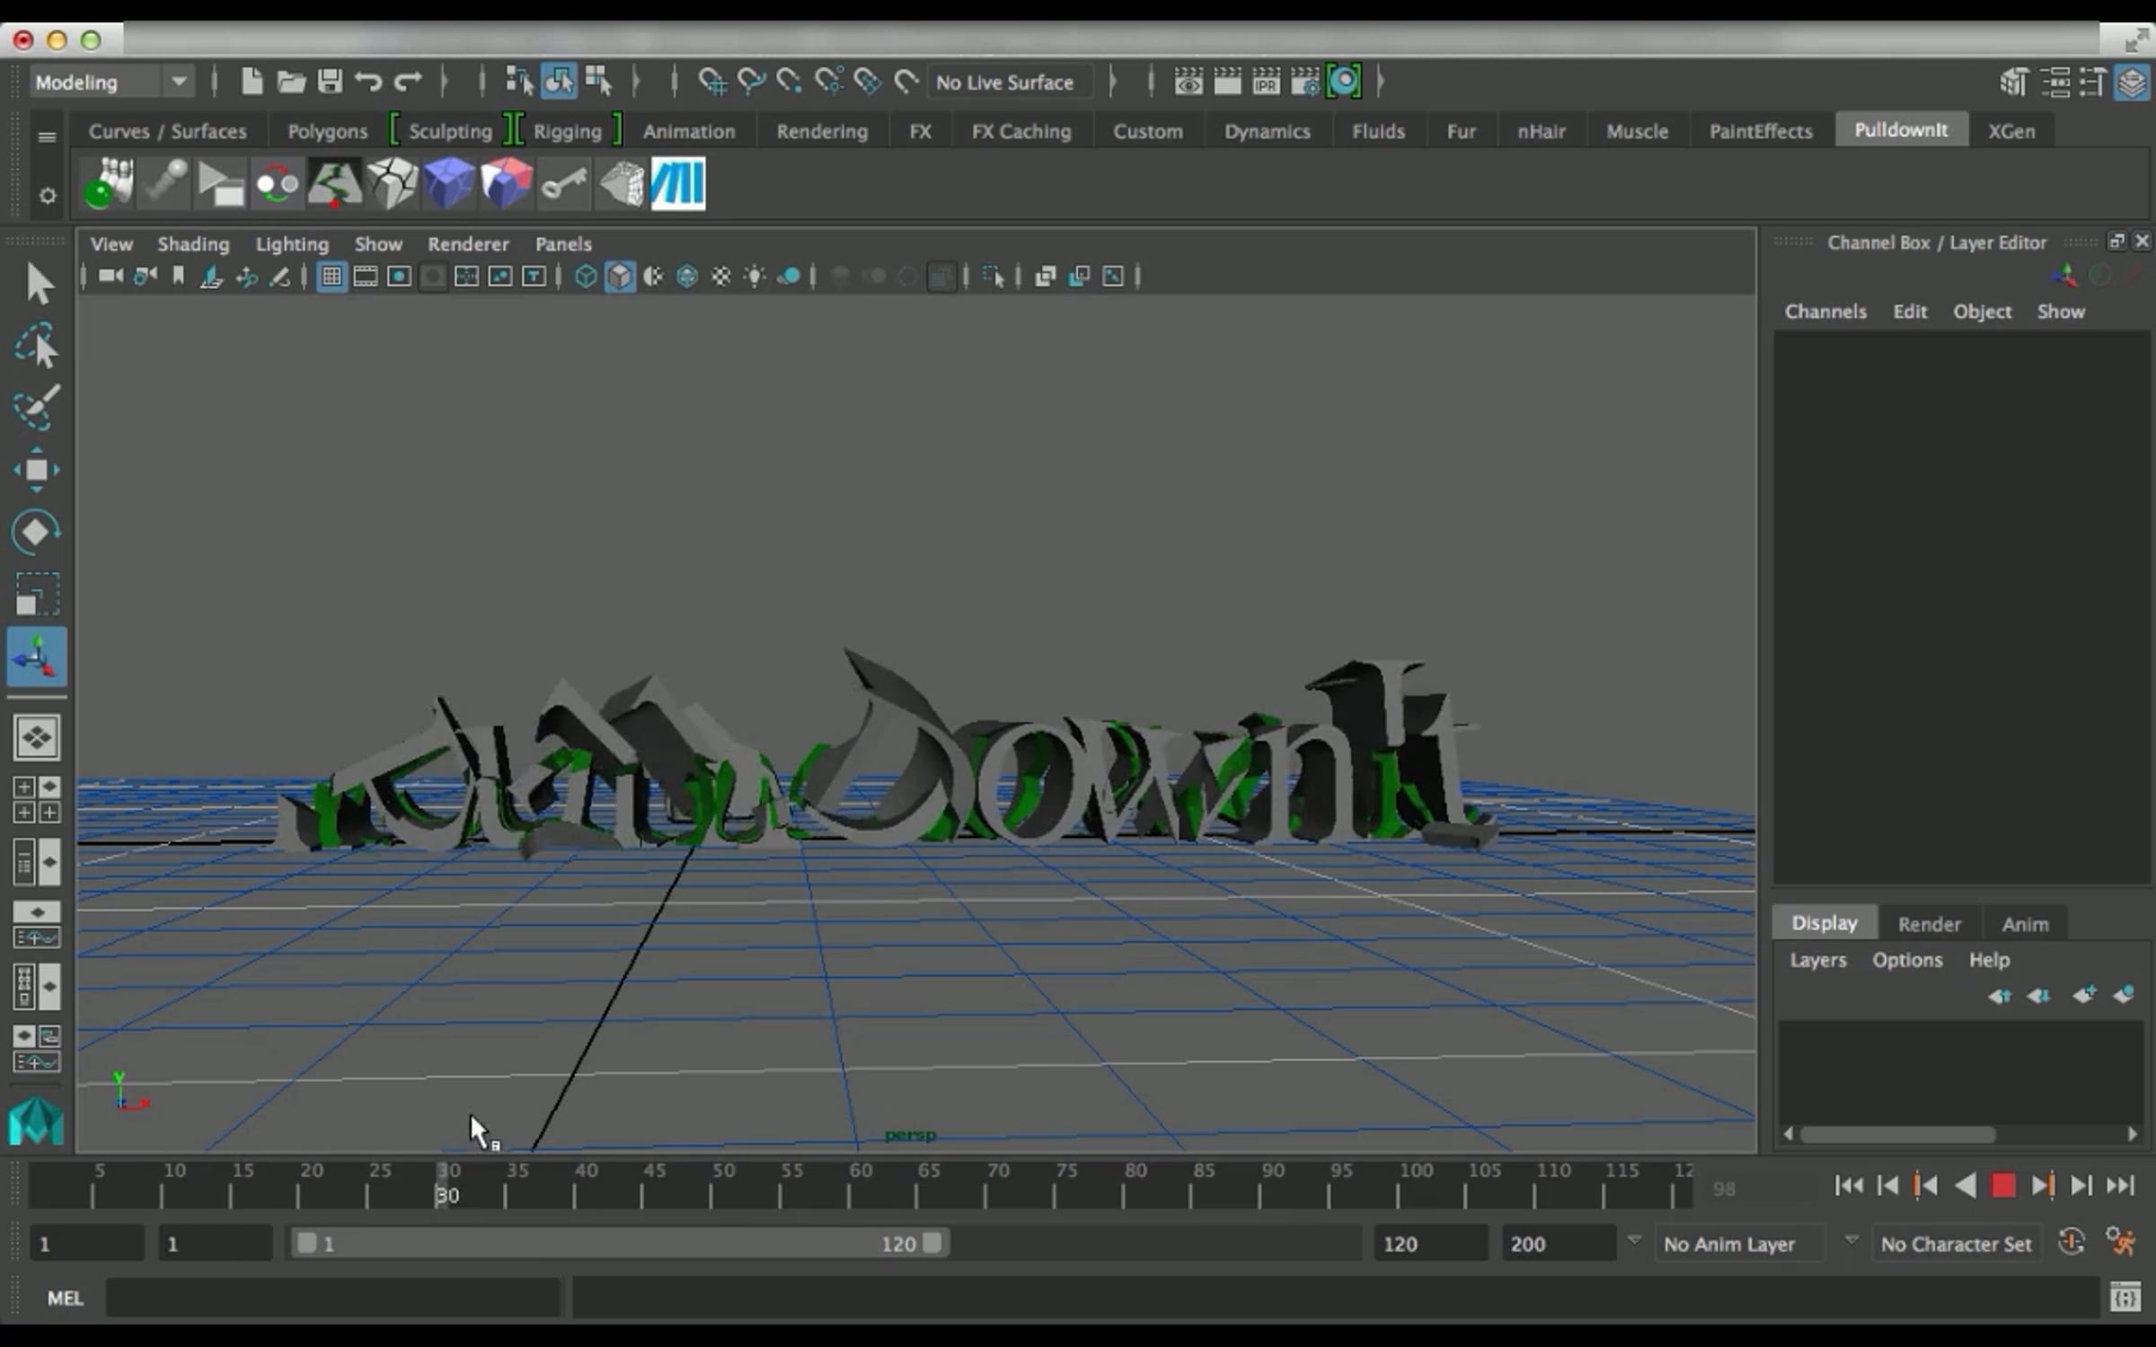This screenshot has width=2156, height=1347.
Task: Toggle film gate display
Action: point(366,277)
